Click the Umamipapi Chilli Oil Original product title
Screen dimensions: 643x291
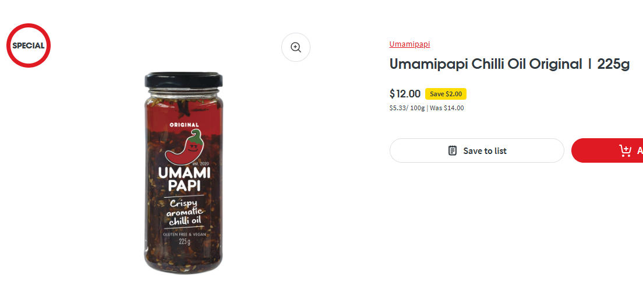pyautogui.click(x=509, y=64)
